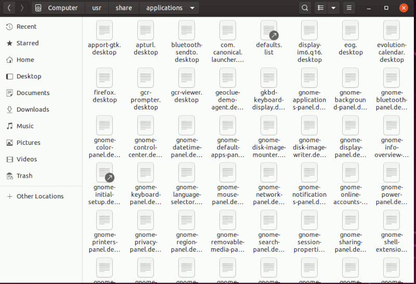This screenshot has width=416, height=284.
Task: Select gkbd-keyboard-display file icon
Action: pyautogui.click(x=269, y=78)
